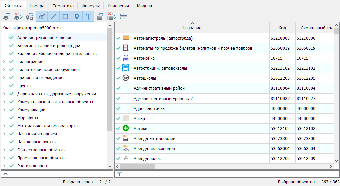
Task: Switch to the Семантика tab
Action: click(x=63, y=6)
